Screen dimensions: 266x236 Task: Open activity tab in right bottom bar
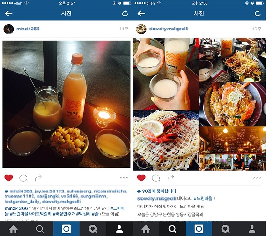pos(225,229)
